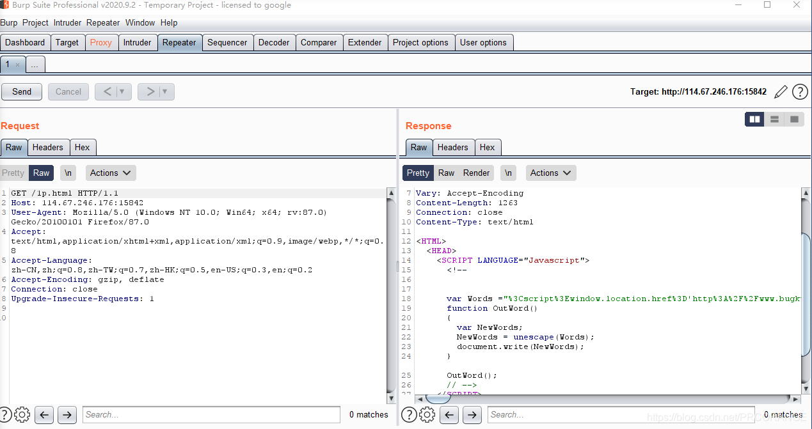Click the Content-Length: 1263 header line
The height and width of the screenshot is (429, 812).
coord(467,203)
